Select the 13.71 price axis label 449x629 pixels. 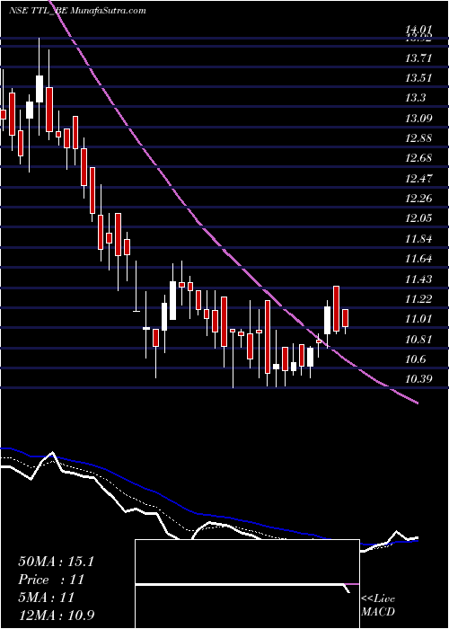click(419, 58)
